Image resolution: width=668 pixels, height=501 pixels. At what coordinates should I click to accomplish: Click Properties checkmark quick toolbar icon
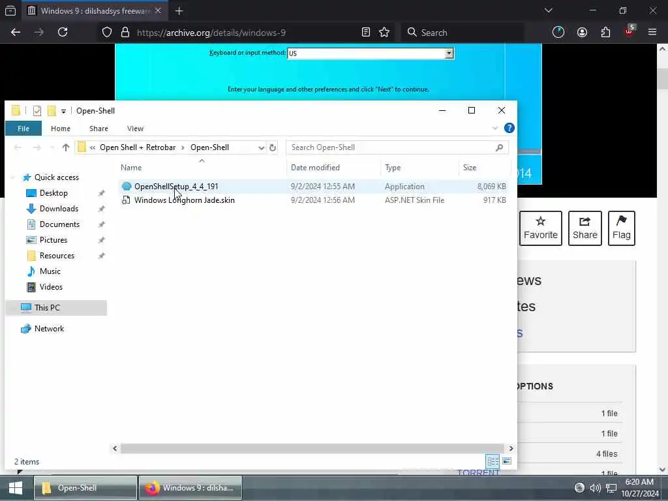tap(37, 111)
